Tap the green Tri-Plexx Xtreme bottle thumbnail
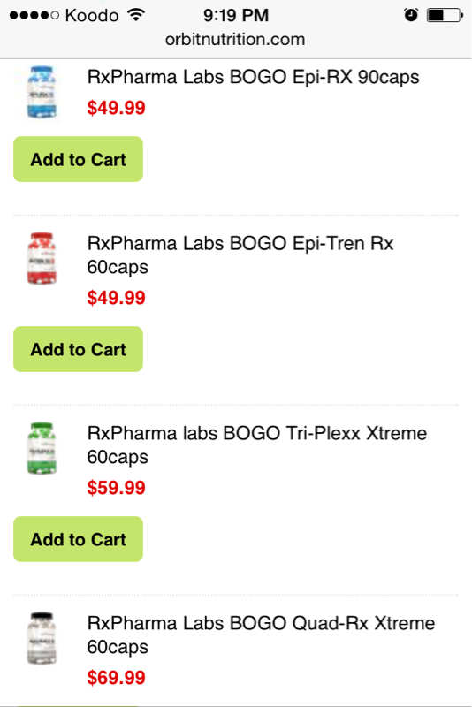 [42, 448]
